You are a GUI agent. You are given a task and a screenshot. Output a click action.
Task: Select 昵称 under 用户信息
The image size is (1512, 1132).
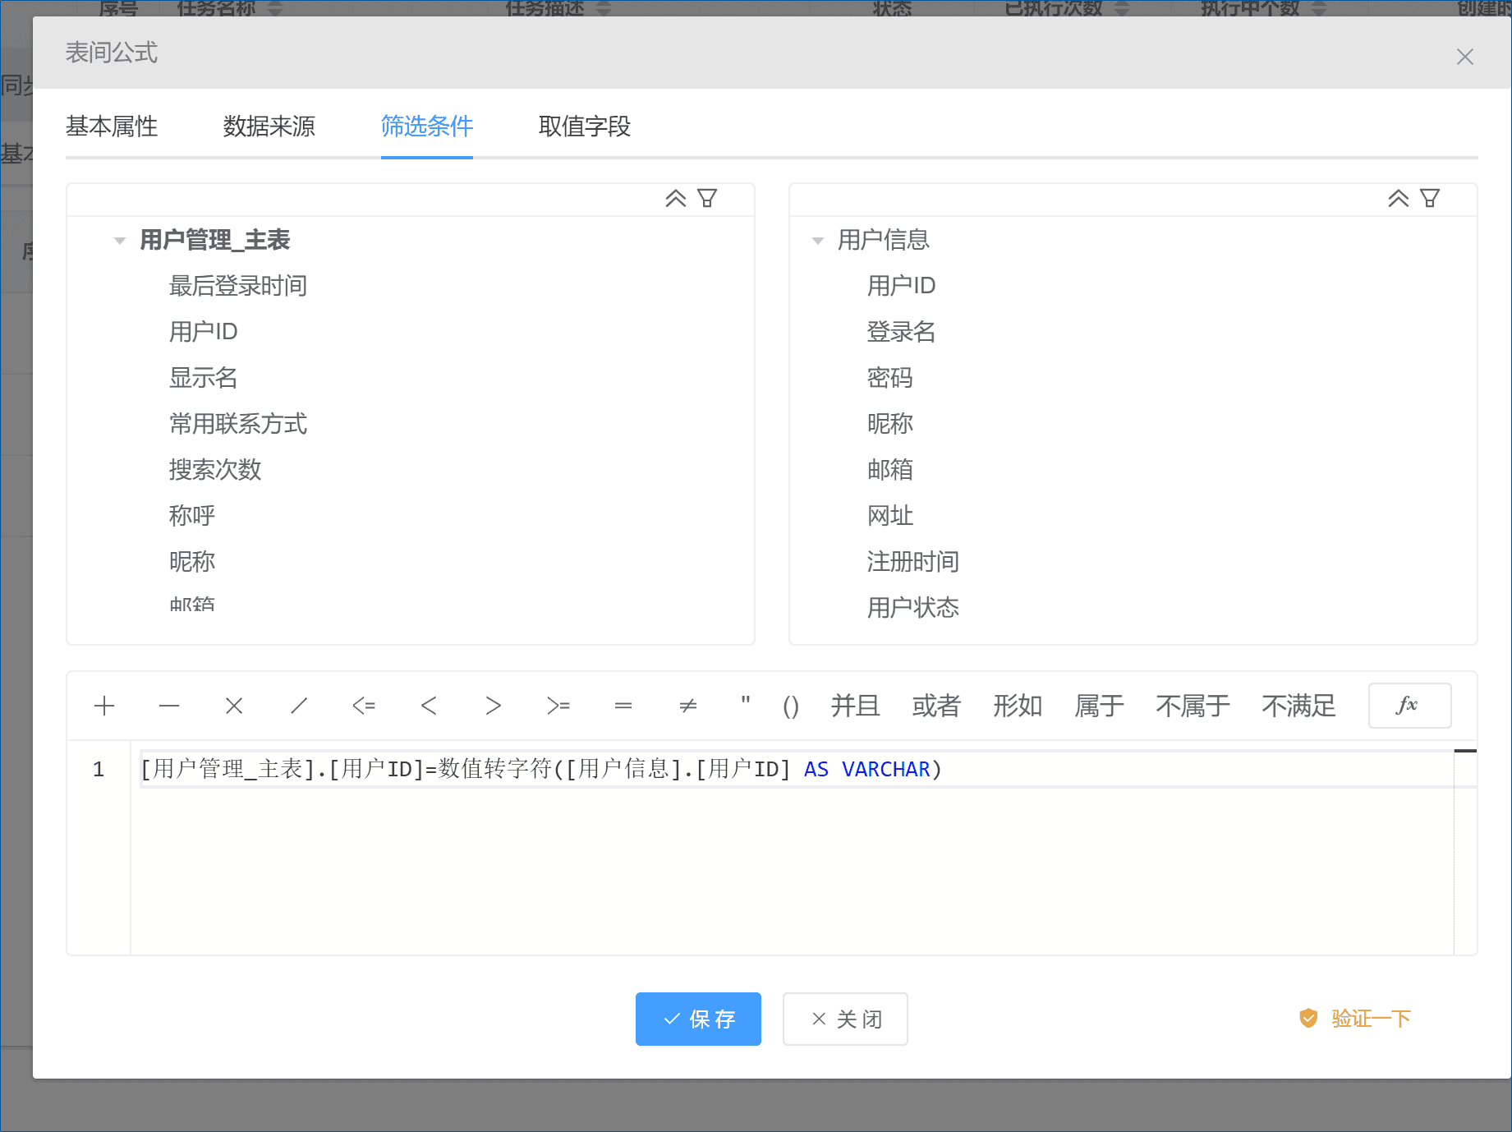click(890, 424)
